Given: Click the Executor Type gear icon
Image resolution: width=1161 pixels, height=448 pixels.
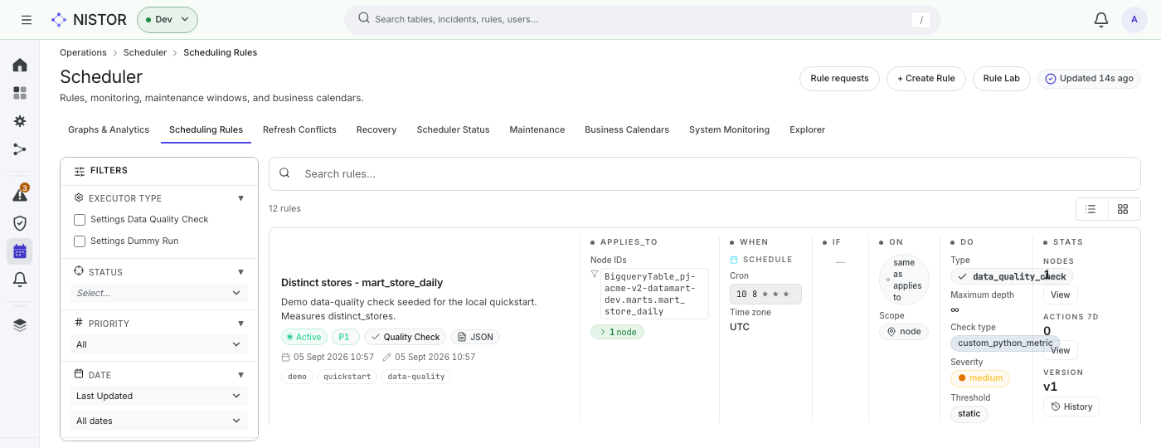Looking at the screenshot, I should click(x=79, y=198).
